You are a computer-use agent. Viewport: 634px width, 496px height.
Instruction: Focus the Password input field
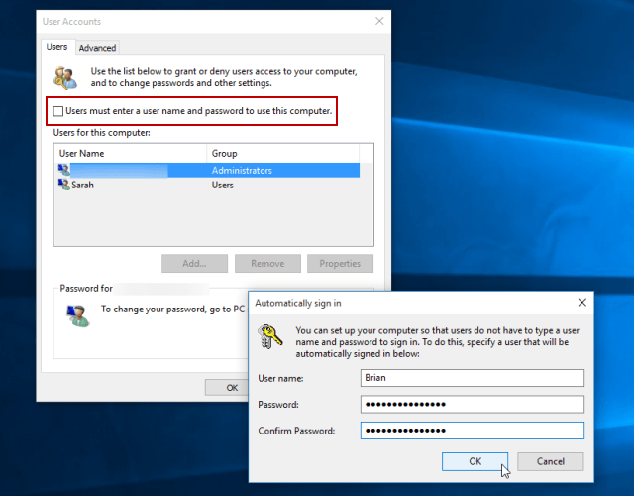tap(472, 405)
